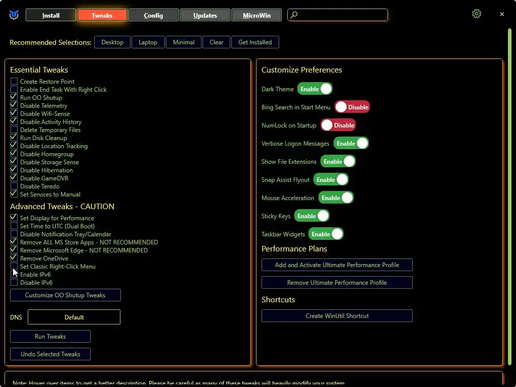Toggle Verbose Logon Messages switch
The height and width of the screenshot is (387, 516).
(351, 143)
